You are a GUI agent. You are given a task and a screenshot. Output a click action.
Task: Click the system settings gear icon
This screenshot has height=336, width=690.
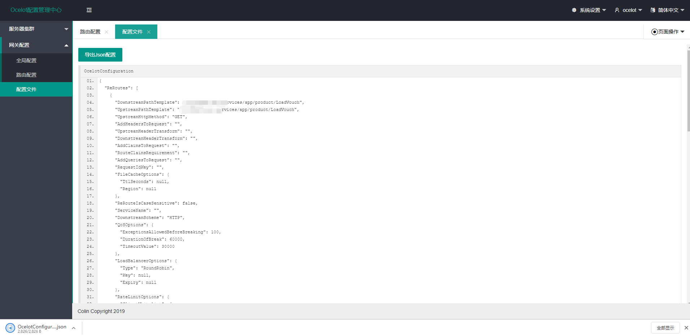point(574,10)
